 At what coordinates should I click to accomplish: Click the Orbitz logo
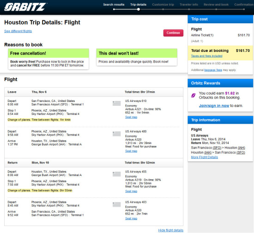coord(25,7)
